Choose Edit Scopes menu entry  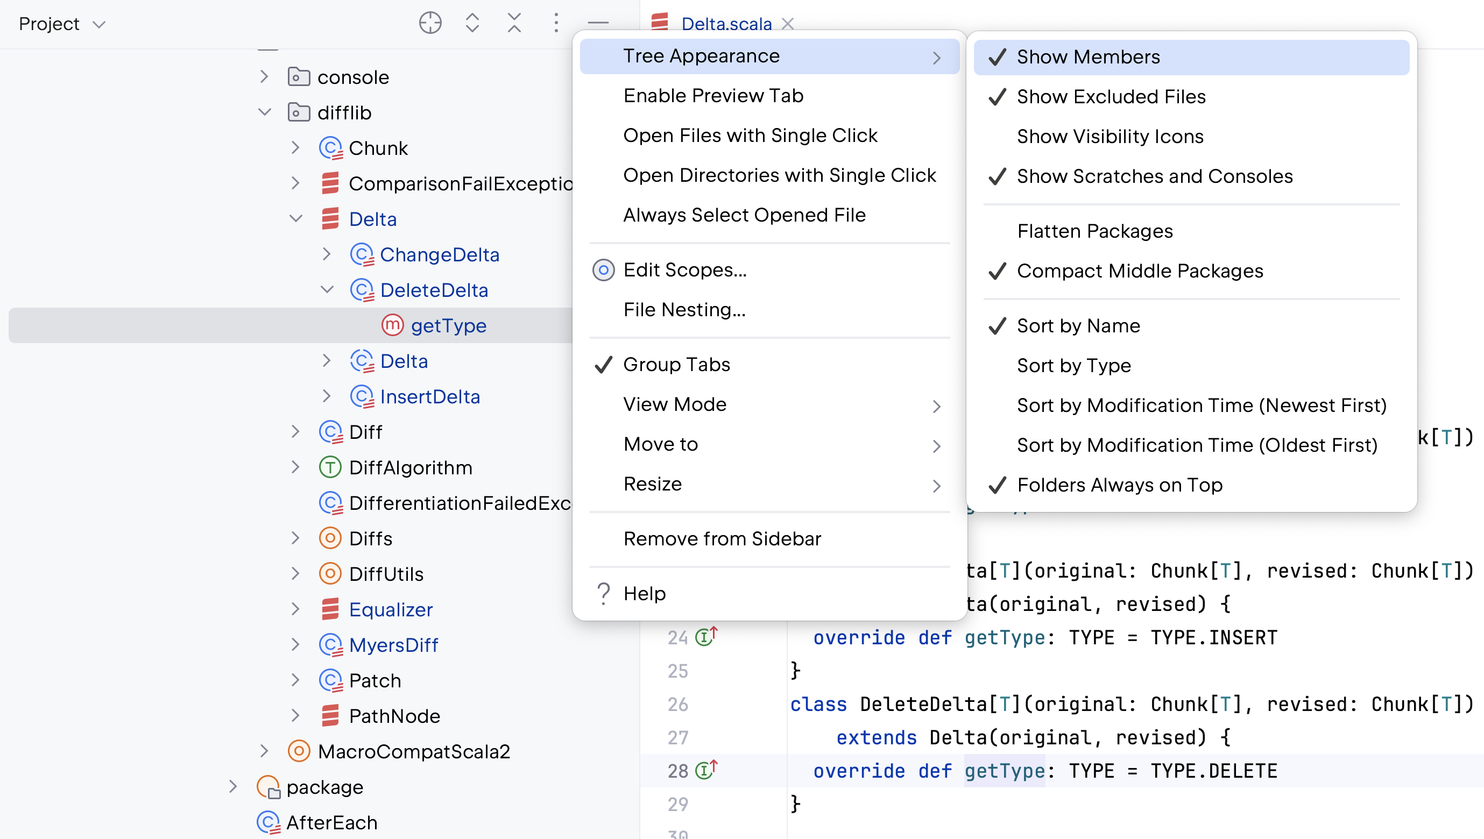[684, 269]
